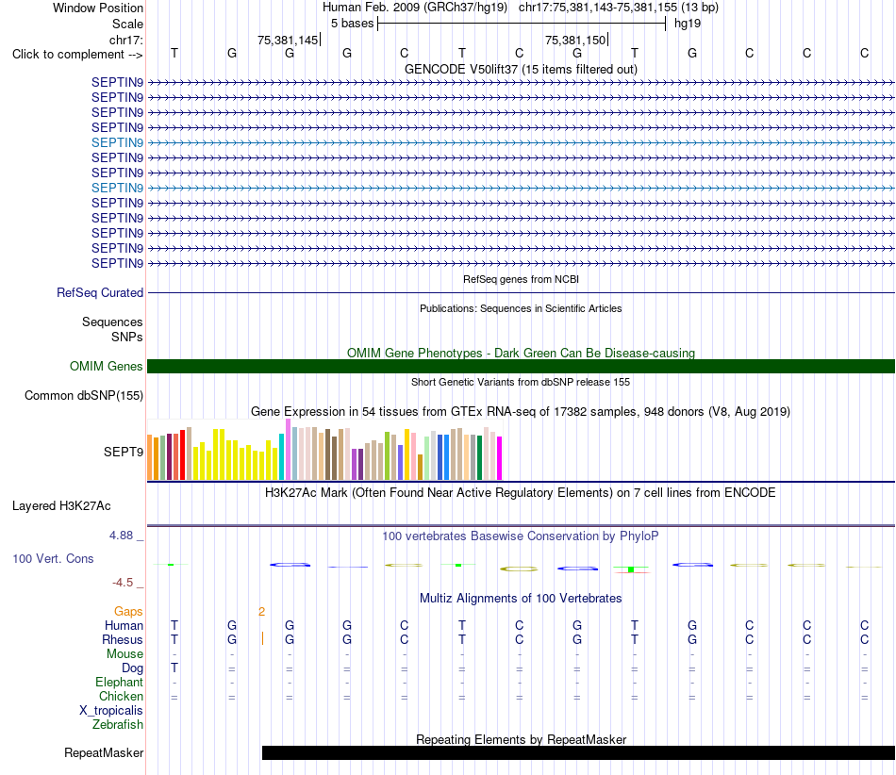Screen dimensions: 896x775
Task: Click the 'Common dbSNP(155)' track label
Action: pyautogui.click(x=83, y=395)
